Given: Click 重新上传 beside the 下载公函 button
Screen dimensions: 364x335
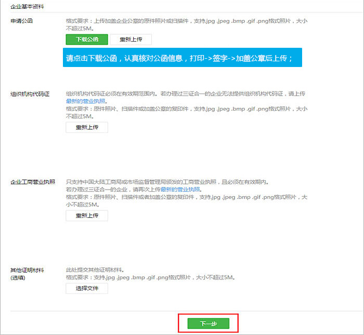Looking at the screenshot, I should (131, 39).
